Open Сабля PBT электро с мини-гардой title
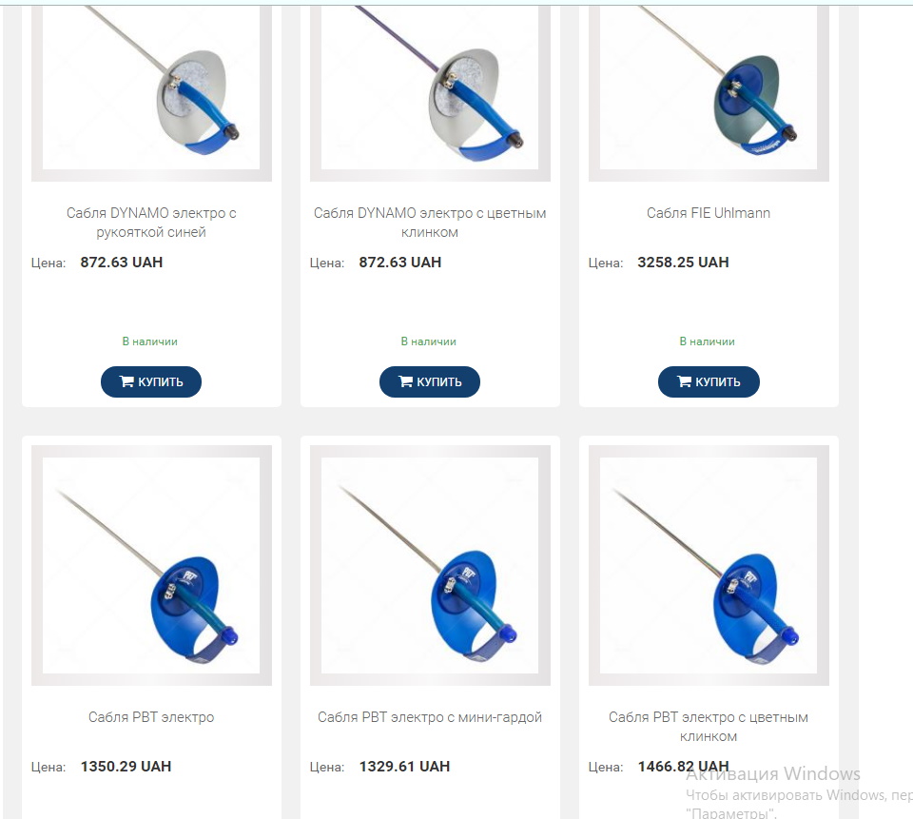Viewport: 913px width, 819px height. pos(430,717)
